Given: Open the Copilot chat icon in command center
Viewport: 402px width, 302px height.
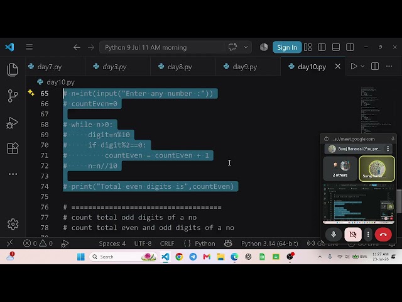Looking at the screenshot, I should 232,47.
